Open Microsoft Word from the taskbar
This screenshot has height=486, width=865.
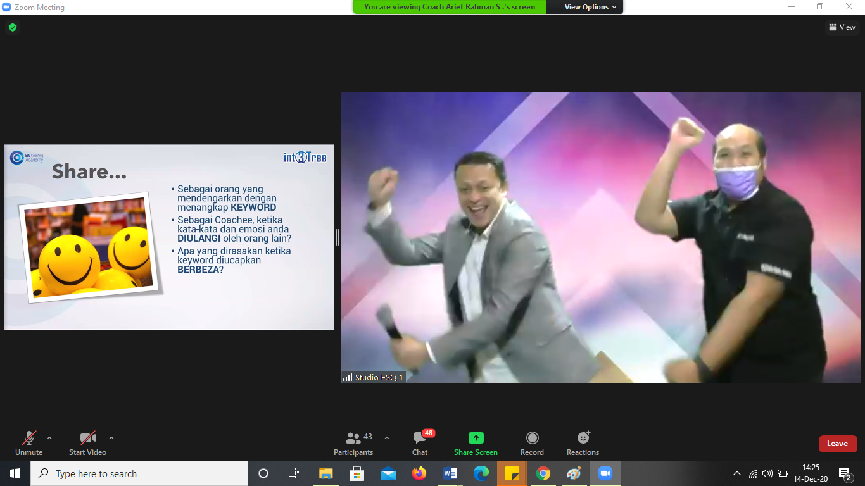tap(450, 473)
